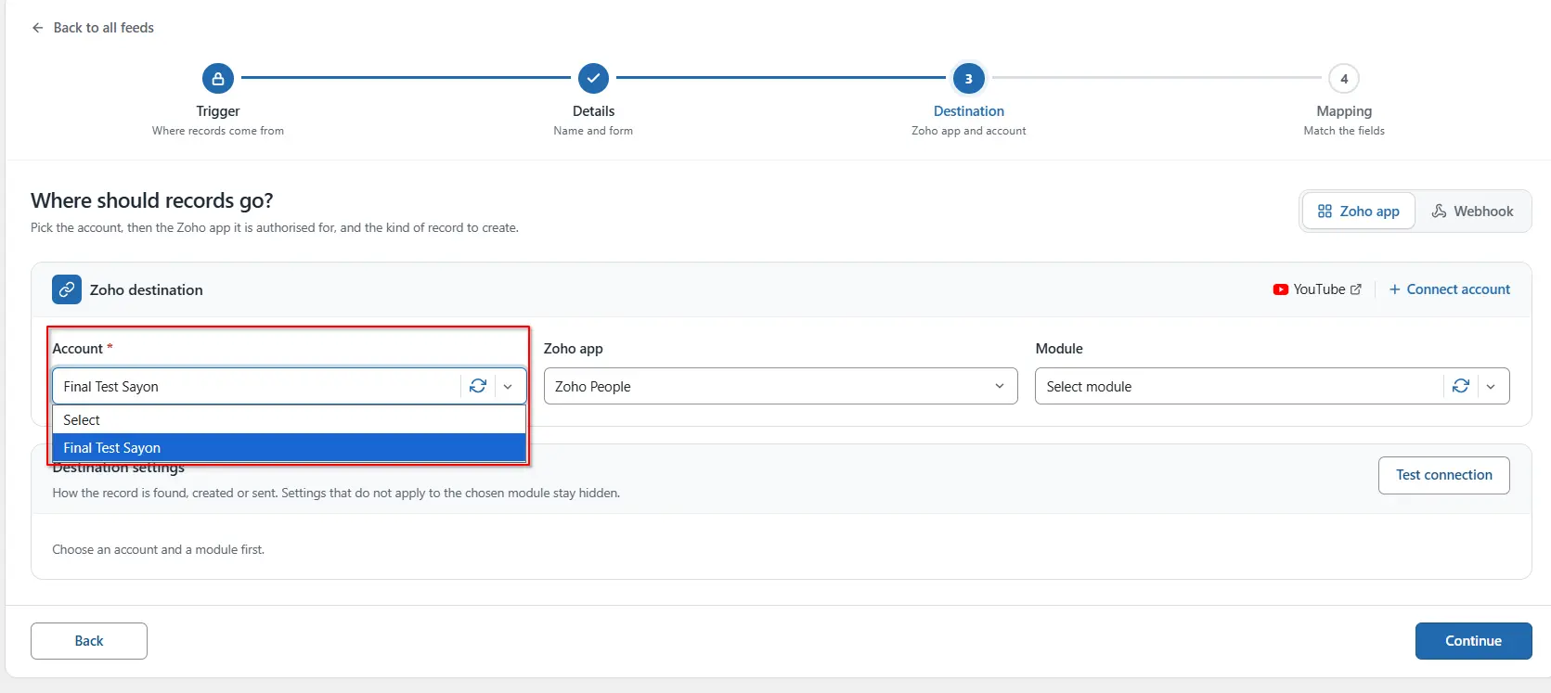1551x693 pixels.
Task: Click the Zoho app and account caption
Action: point(968,131)
